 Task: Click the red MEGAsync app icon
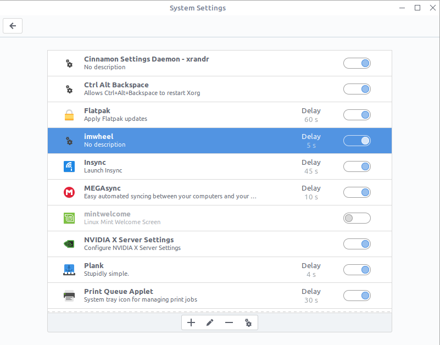pos(69,192)
